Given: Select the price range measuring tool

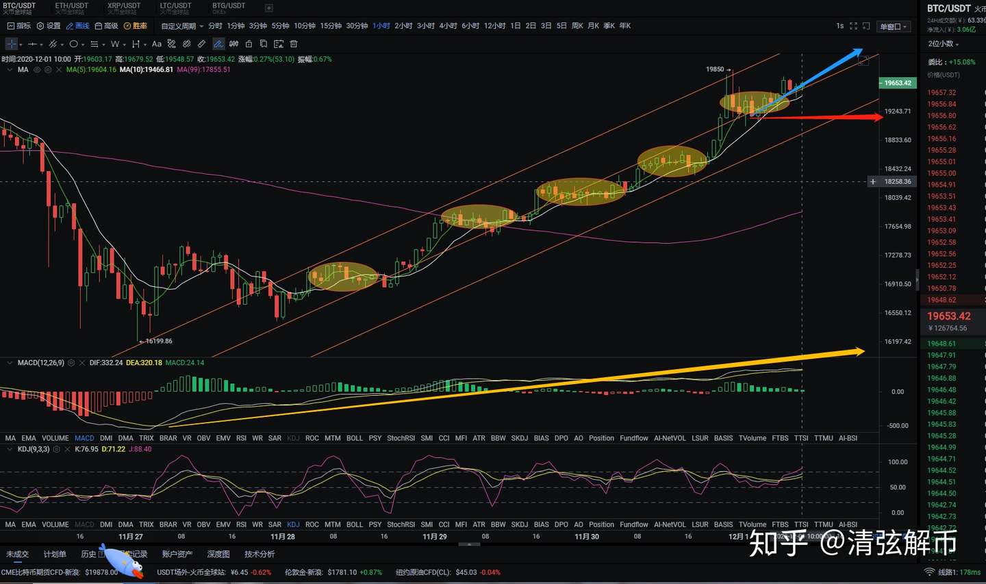Looking at the screenshot, I should tap(136, 44).
